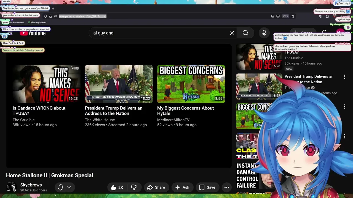Save video to playlist
This screenshot has height=198, width=353.
[x=207, y=187]
